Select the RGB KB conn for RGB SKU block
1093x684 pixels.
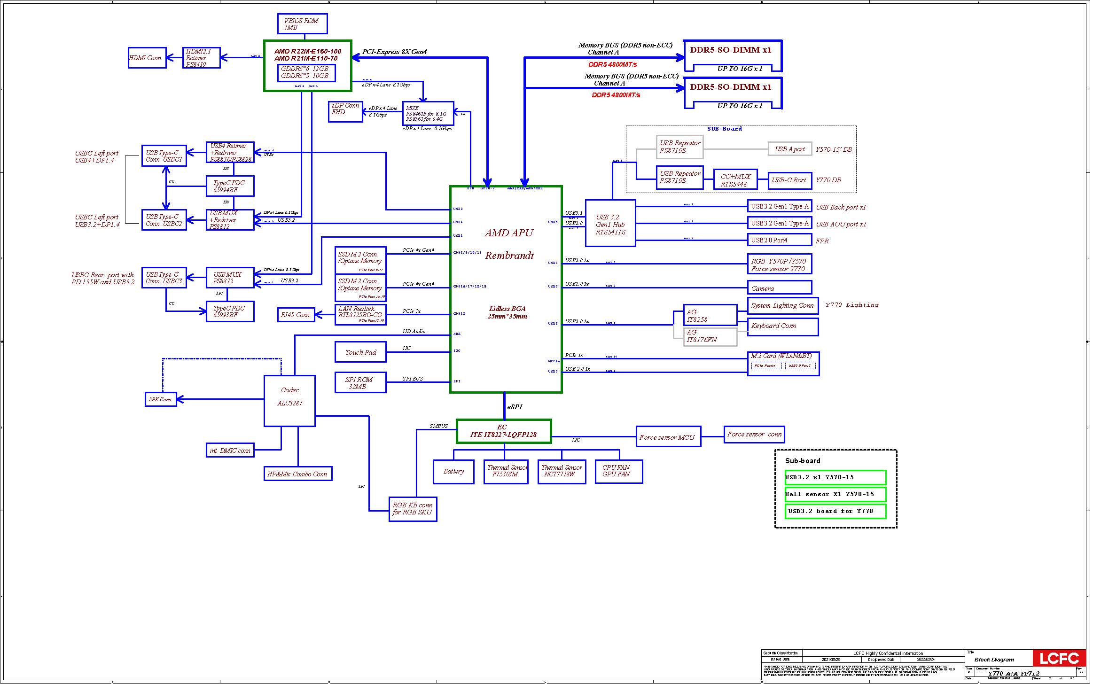[x=412, y=509]
